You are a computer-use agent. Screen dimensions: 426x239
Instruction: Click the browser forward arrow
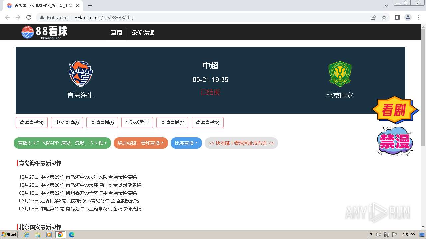coord(18,17)
